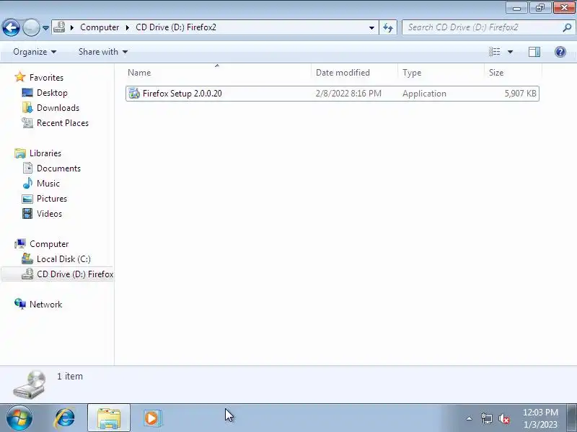Viewport: 577px width, 432px height.
Task: Open the Organize menu
Action: click(35, 52)
